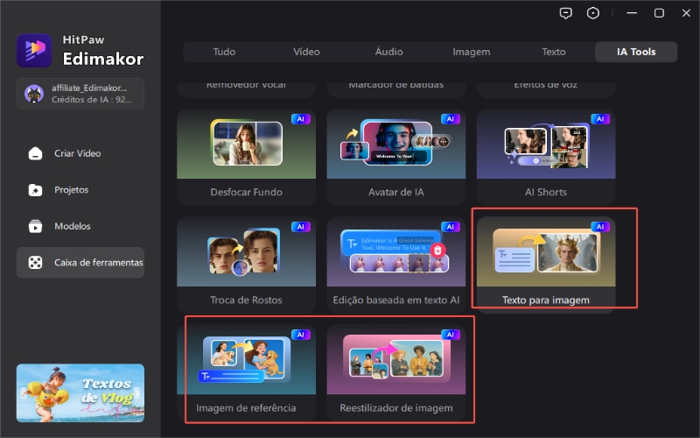Image resolution: width=700 pixels, height=438 pixels.
Task: Click the Modelos template icon
Action: pos(35,226)
